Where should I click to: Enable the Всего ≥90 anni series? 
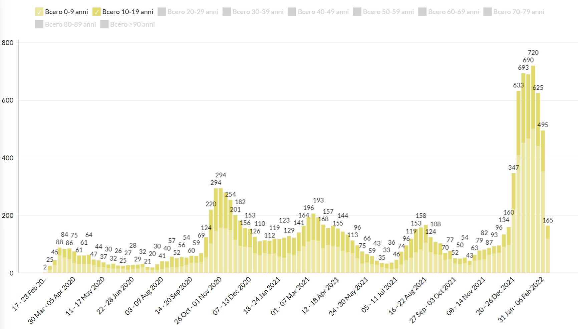[104, 24]
